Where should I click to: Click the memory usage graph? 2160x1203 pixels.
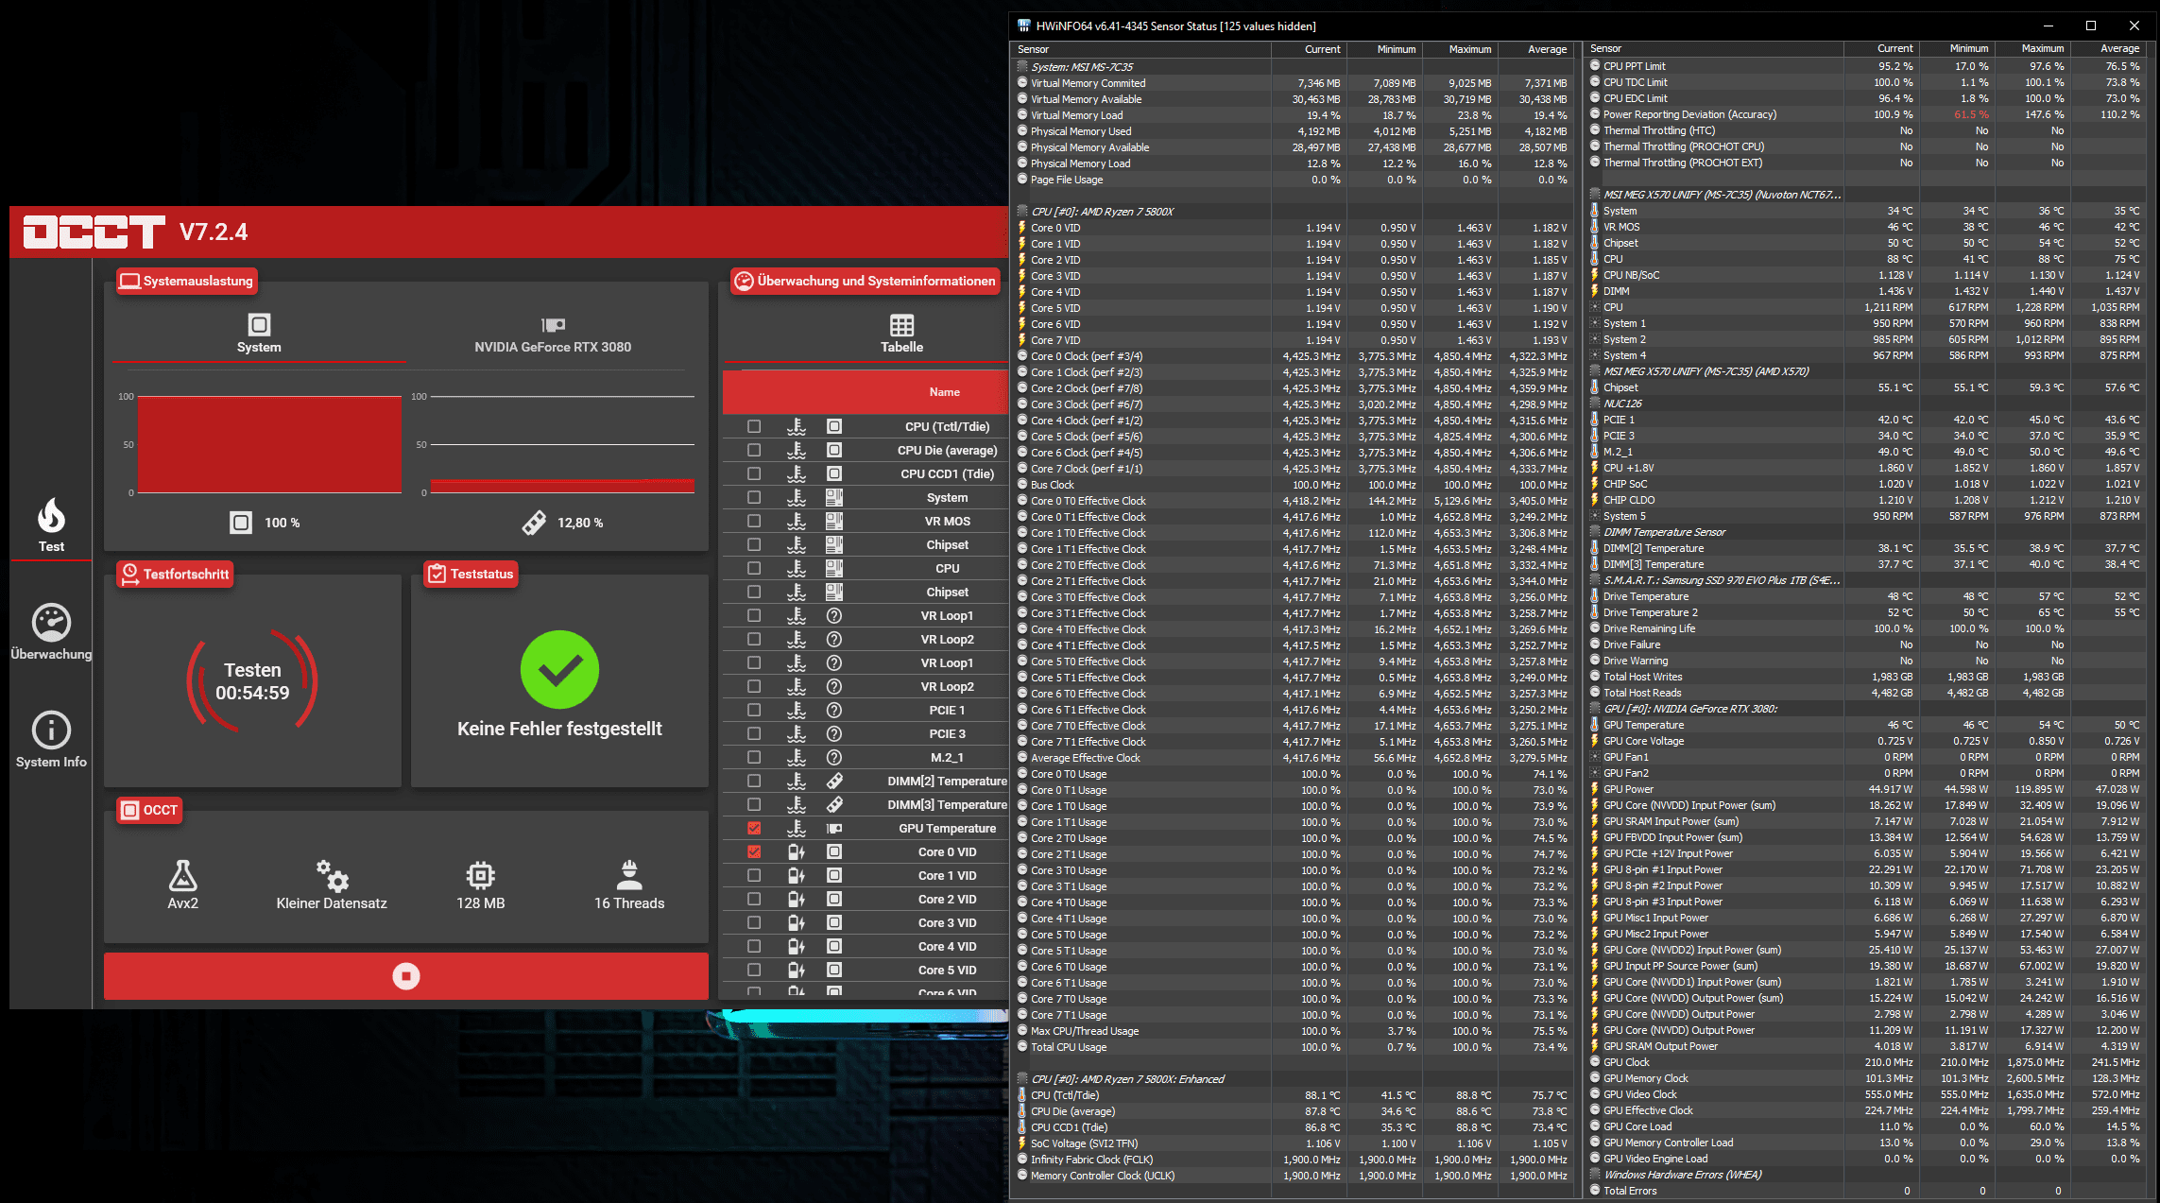tap(562, 444)
